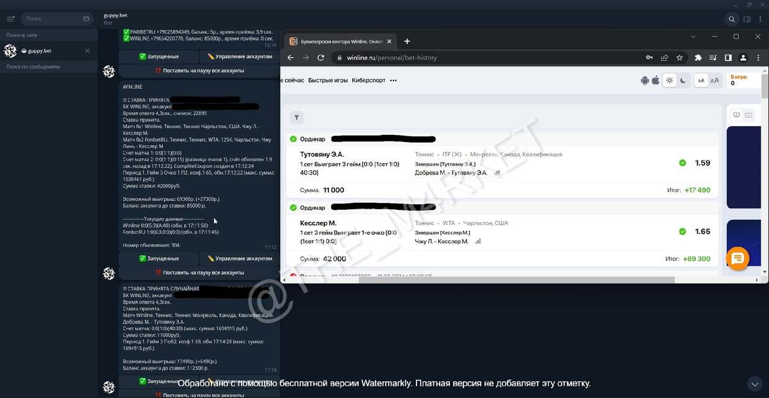Screen dimensions: 769x398
Task: Click the video broadcast icon in right panel
Action: pos(736,115)
